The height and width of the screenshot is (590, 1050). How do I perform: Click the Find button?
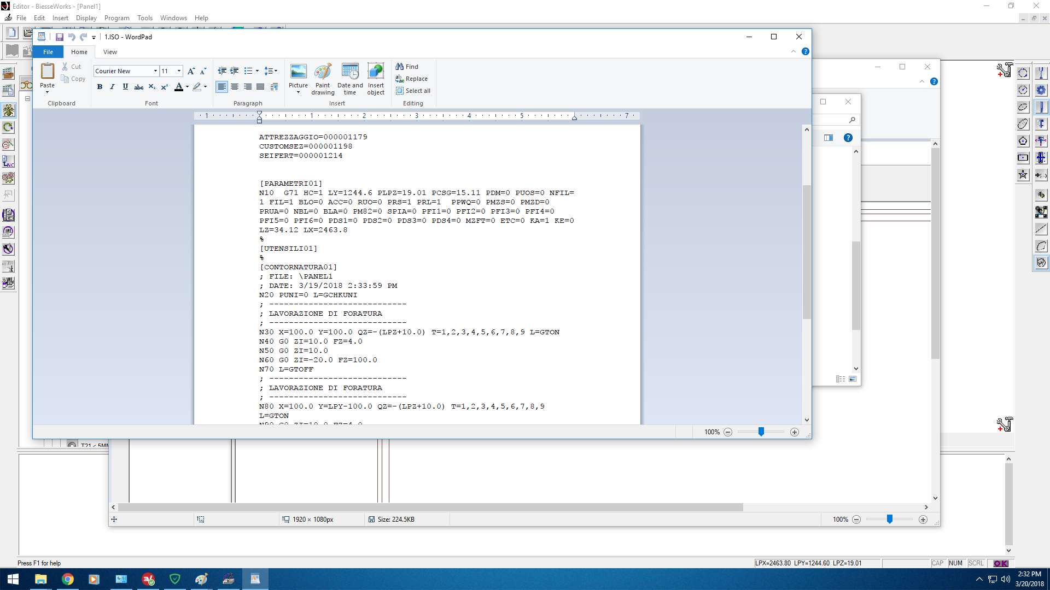pyautogui.click(x=407, y=67)
